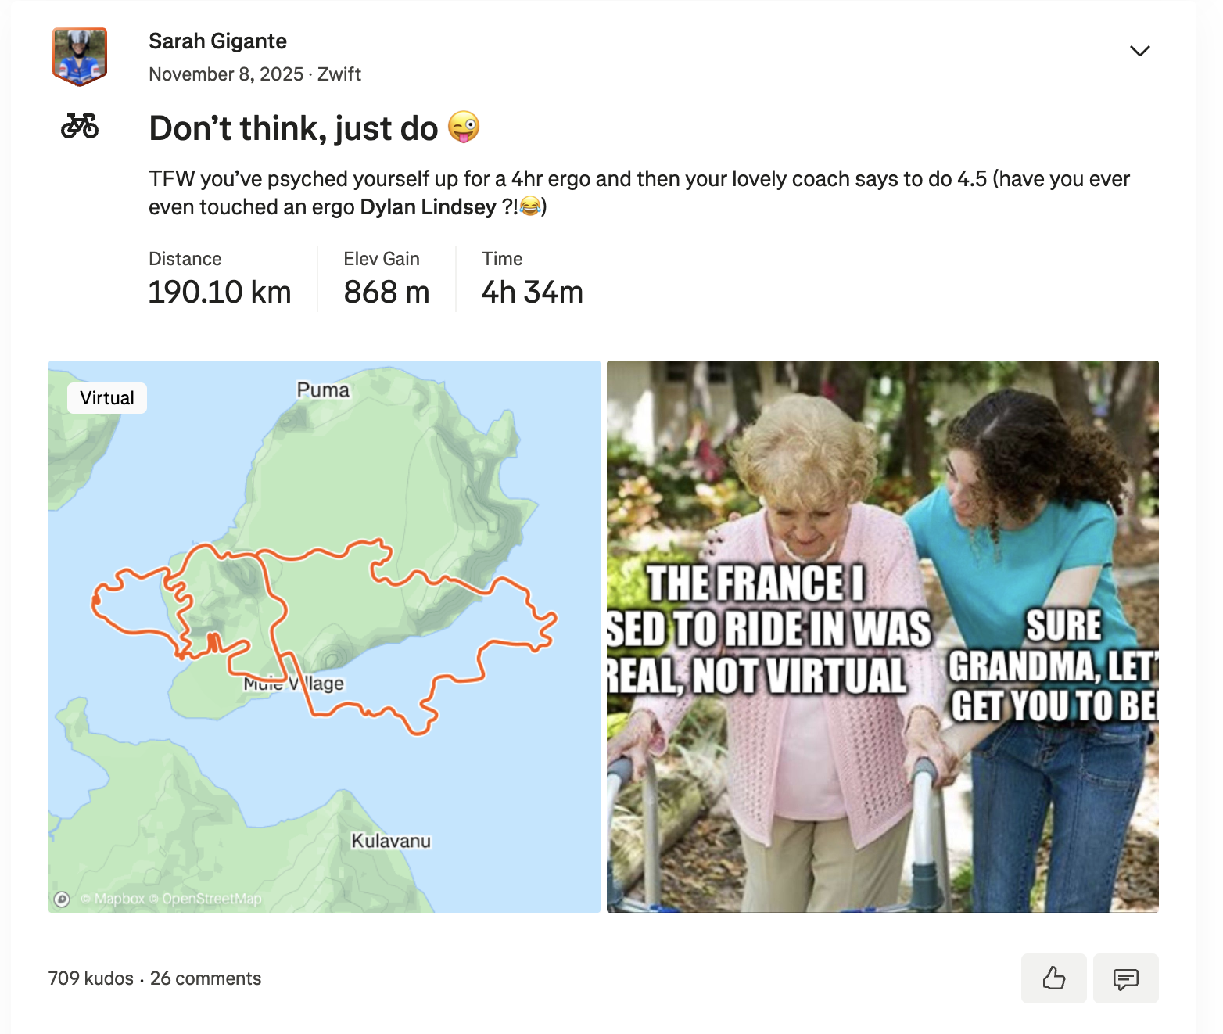
Task: Select the winking emoji in the title
Action: (464, 127)
